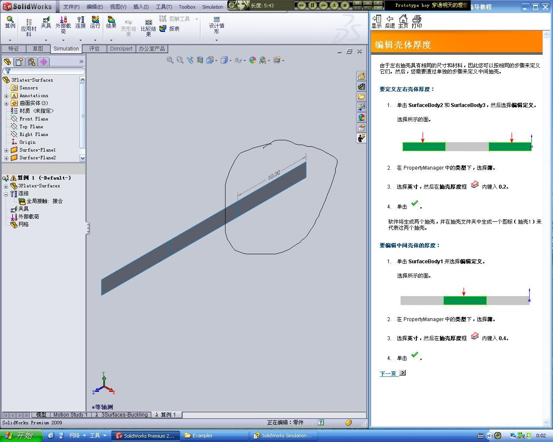Click the 比较结果 (Compare Results) icon
Viewport: 553px width, 442px height.
point(148,28)
